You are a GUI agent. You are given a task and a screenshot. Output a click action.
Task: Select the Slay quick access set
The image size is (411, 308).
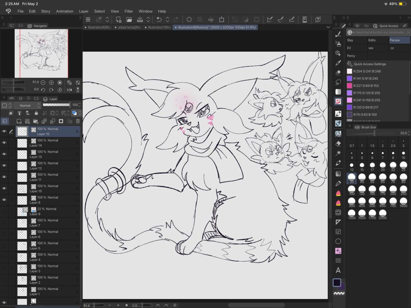click(x=356, y=40)
